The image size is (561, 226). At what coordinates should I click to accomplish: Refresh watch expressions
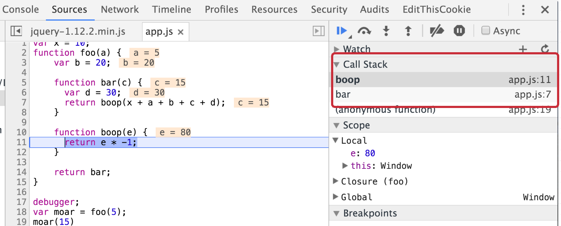point(545,49)
